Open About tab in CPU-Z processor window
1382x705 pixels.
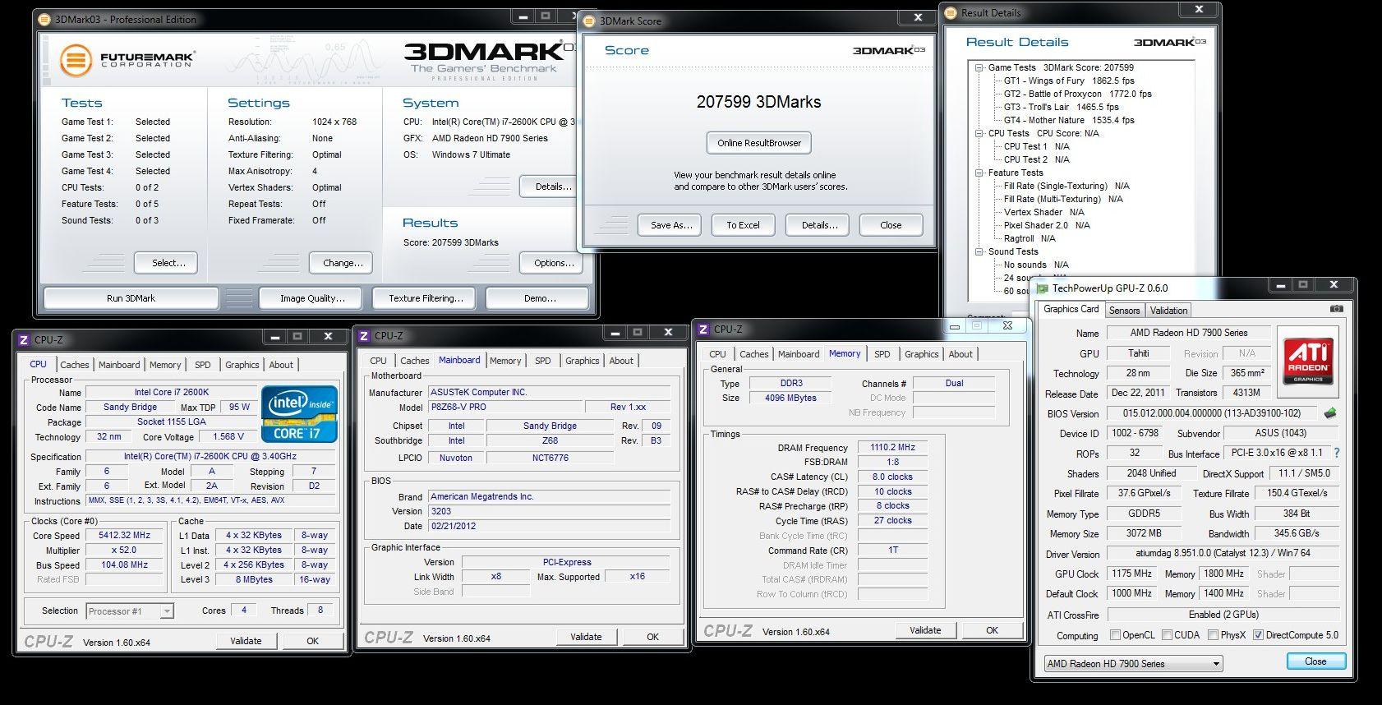(x=281, y=365)
